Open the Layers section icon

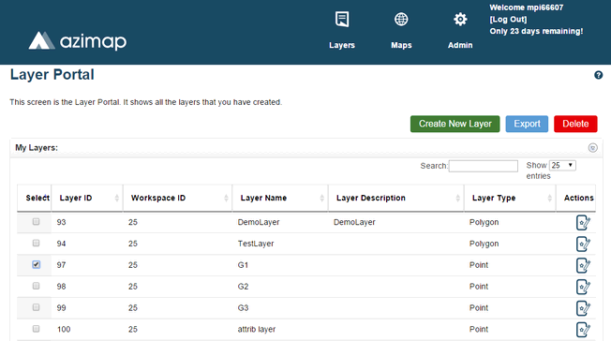pyautogui.click(x=342, y=19)
